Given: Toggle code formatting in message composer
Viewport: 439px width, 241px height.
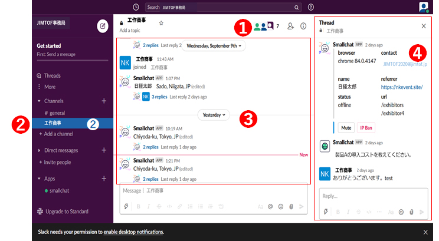Looking at the screenshot, I should click(x=169, y=207).
